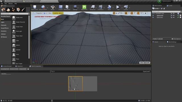Toggle grid snapping in viewport
The height and width of the screenshot is (102, 182).
point(126,13)
